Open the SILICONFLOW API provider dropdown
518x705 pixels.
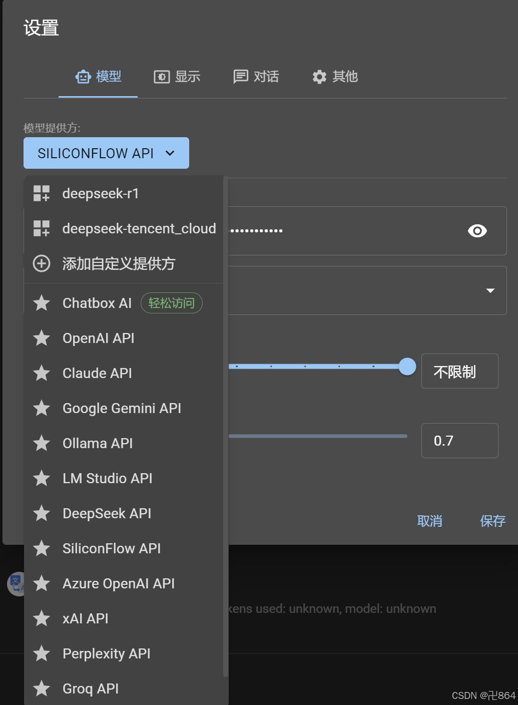tap(106, 153)
